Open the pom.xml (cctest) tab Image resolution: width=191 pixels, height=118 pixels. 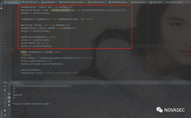(x=175, y=2)
